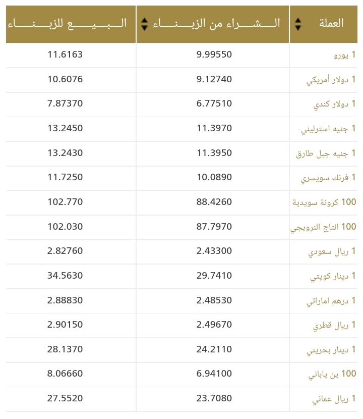Image resolution: width=363 pixels, height=419 pixels.
Task: Click the 1 جنيه جبل طارق label
Action: (x=326, y=153)
